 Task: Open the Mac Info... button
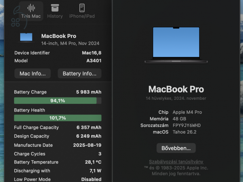click(x=33, y=74)
